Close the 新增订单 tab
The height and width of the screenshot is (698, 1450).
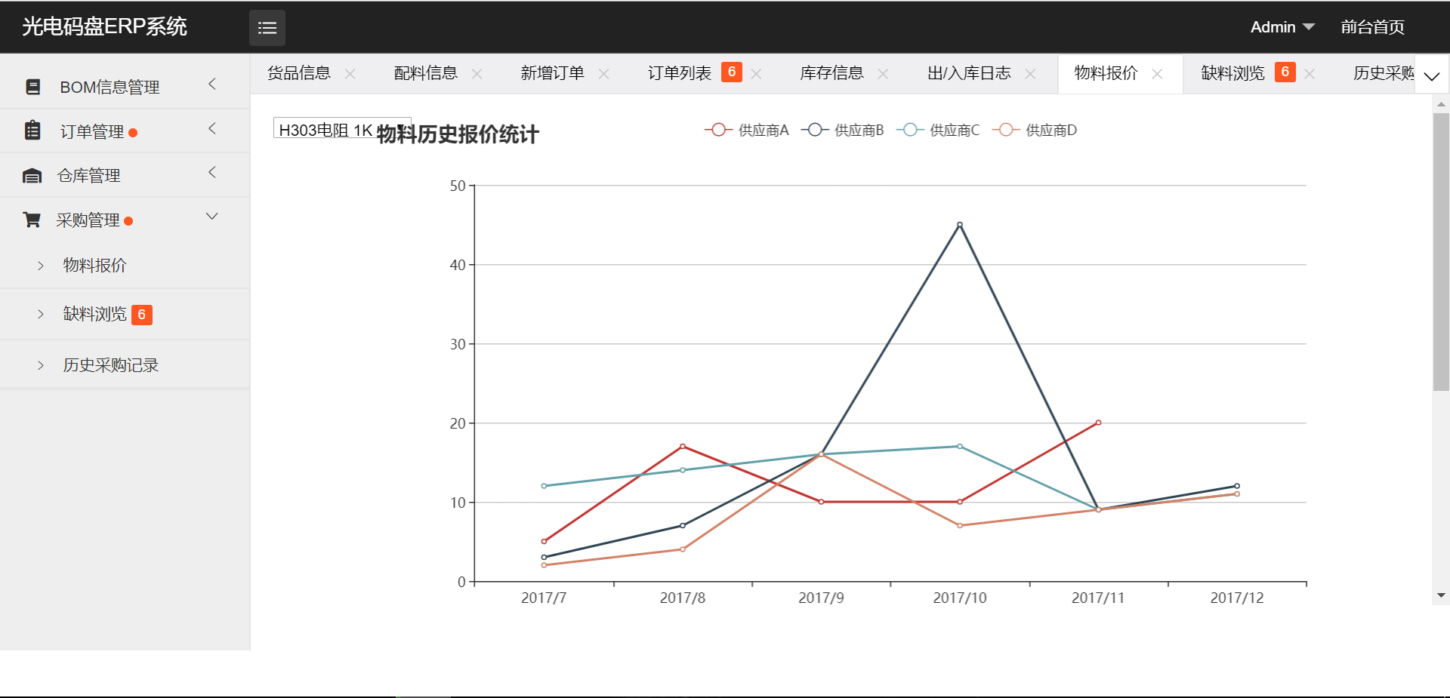click(604, 73)
